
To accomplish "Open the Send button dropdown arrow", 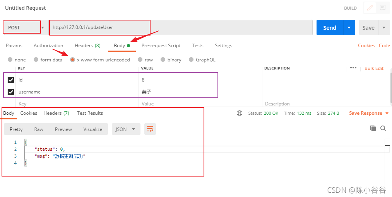I will (x=349, y=27).
